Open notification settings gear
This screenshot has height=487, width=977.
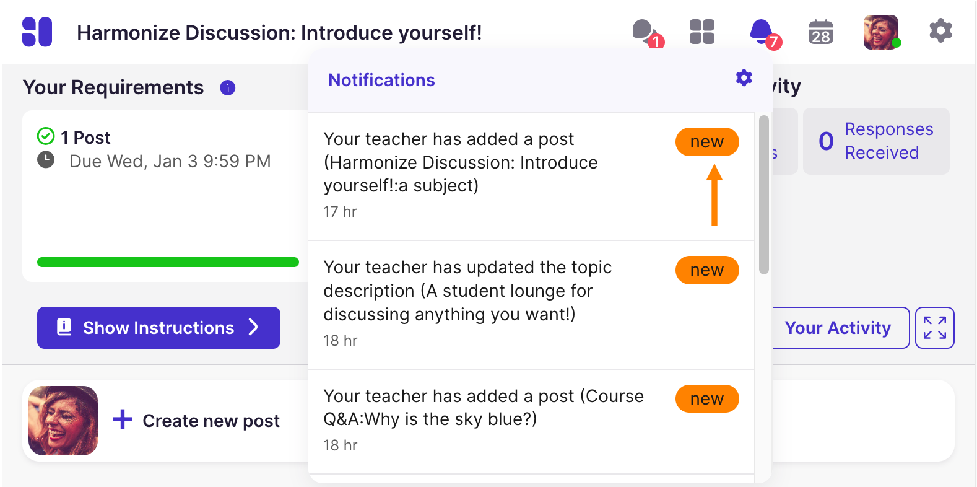point(744,78)
